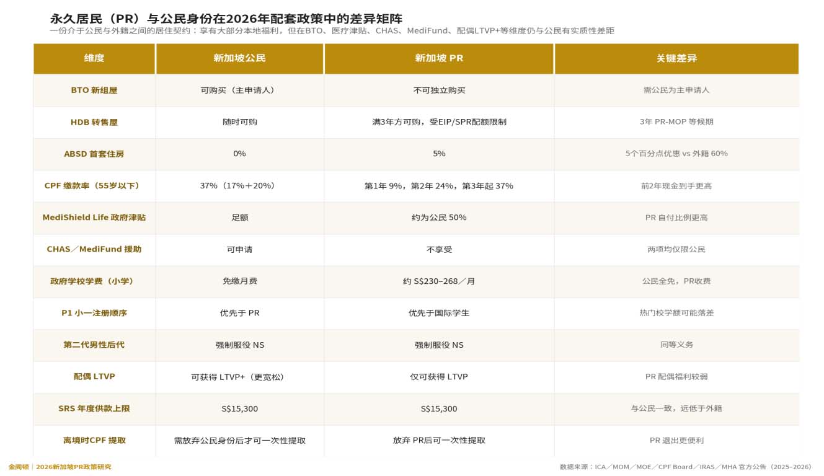Click the cell 不享受
824x476 pixels.
tap(439, 249)
